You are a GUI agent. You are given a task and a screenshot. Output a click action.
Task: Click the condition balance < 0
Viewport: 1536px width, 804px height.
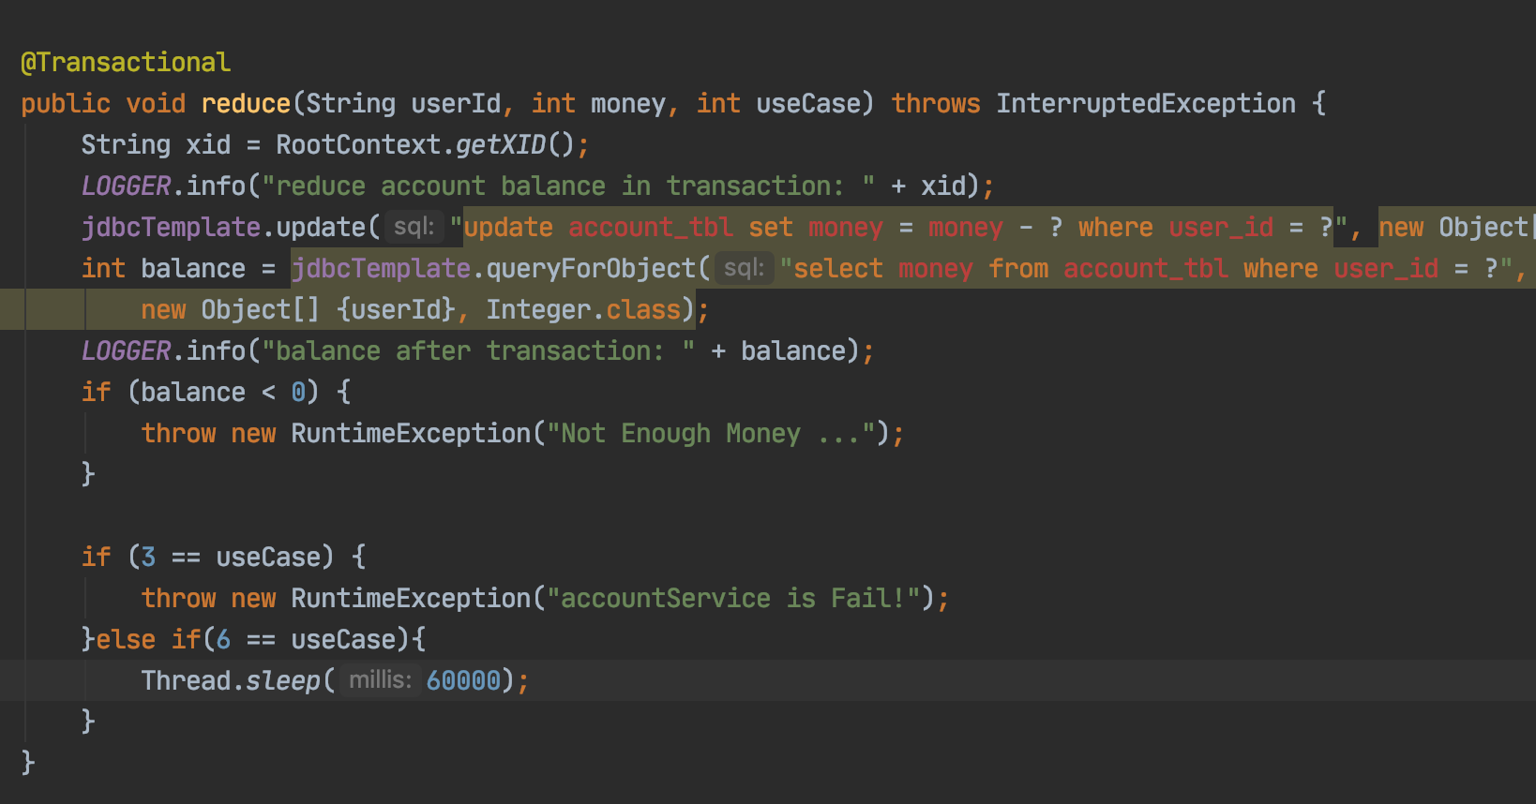(223, 393)
